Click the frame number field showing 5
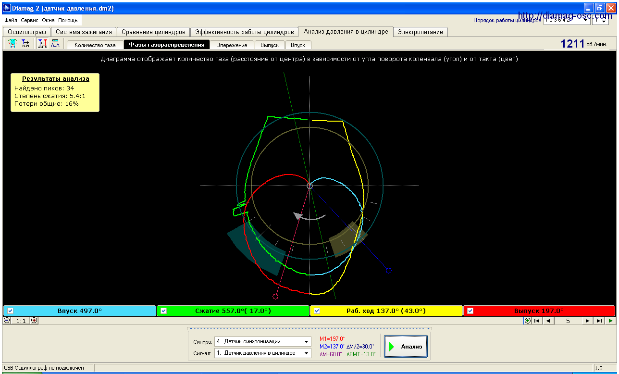619x374 pixels. (x=568, y=321)
